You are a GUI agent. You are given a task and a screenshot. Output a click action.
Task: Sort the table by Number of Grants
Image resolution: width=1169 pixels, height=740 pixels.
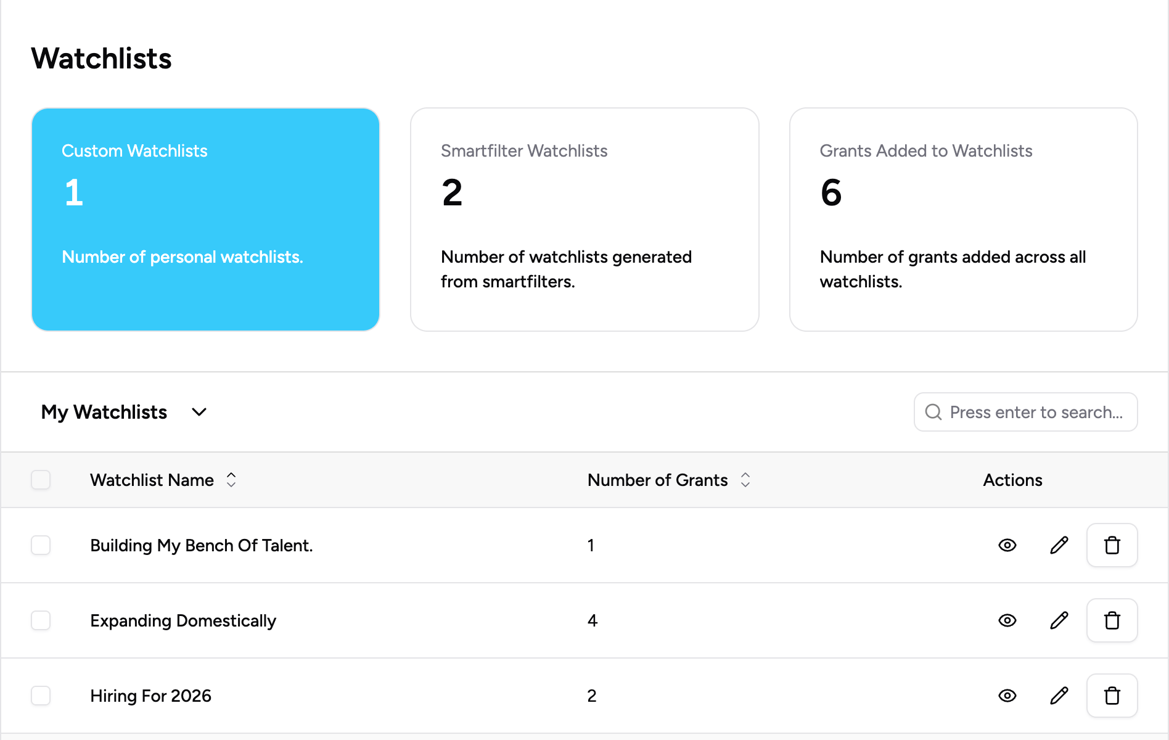pyautogui.click(x=746, y=480)
